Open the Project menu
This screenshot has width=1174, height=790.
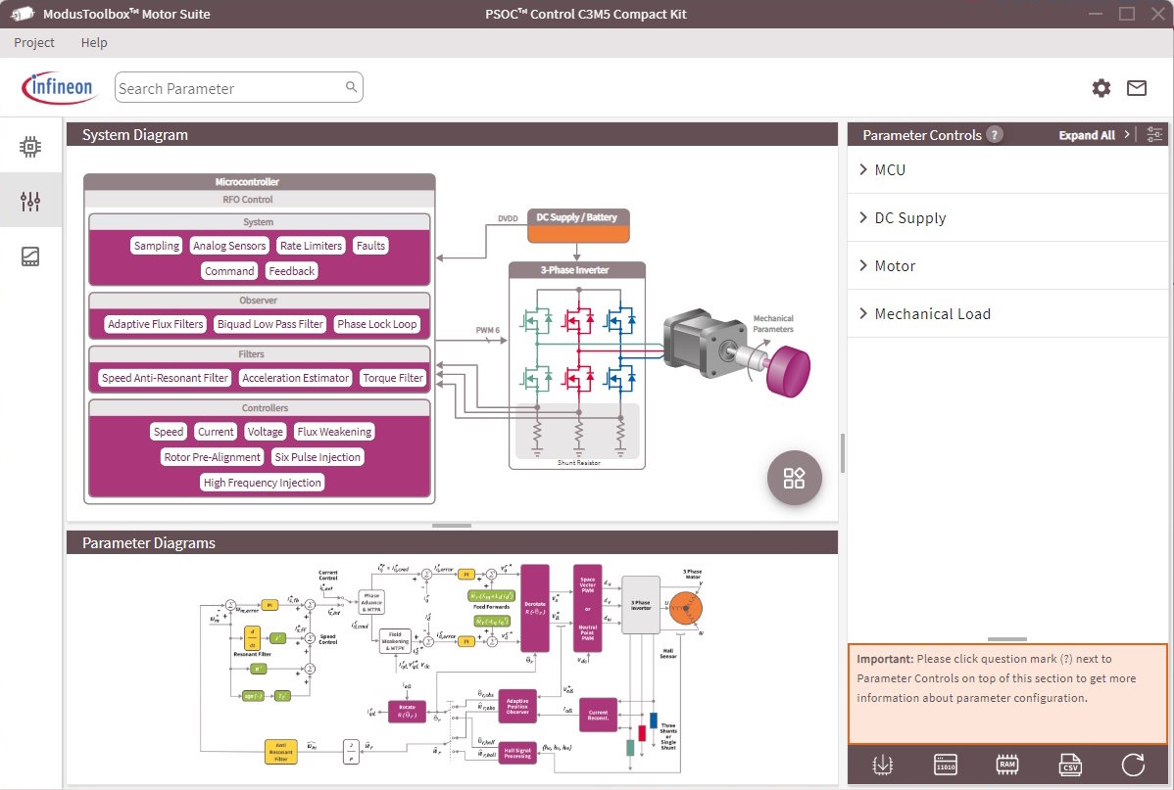point(34,43)
